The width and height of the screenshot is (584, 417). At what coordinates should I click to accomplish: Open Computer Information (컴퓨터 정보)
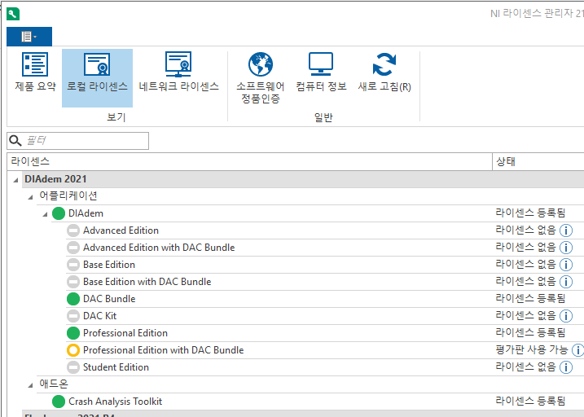(321, 72)
